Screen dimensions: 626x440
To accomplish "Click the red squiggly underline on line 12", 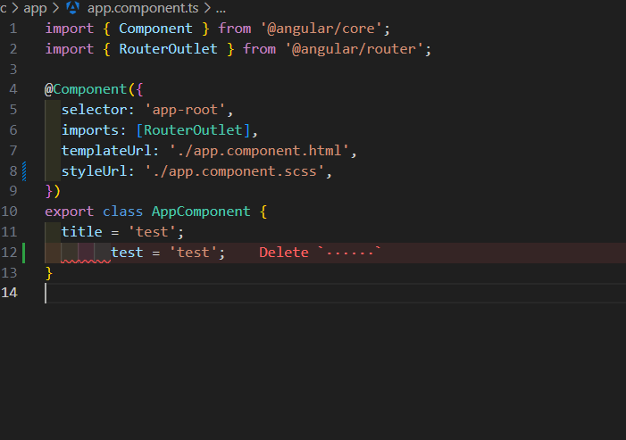I will (x=86, y=262).
